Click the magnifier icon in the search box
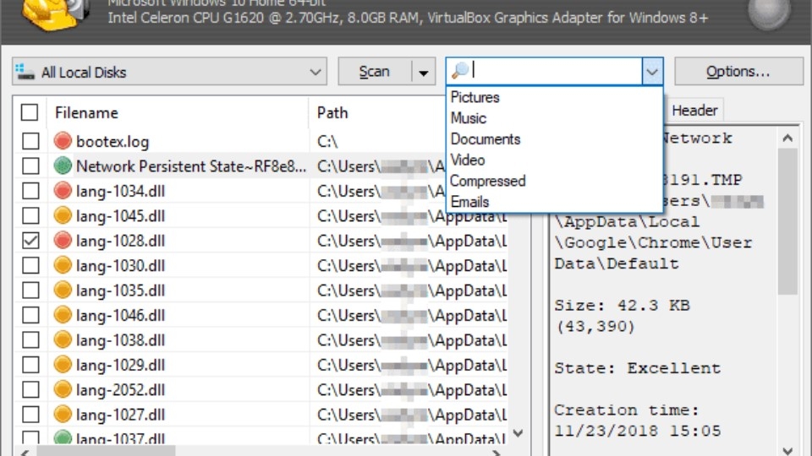The image size is (812, 456). (x=460, y=70)
